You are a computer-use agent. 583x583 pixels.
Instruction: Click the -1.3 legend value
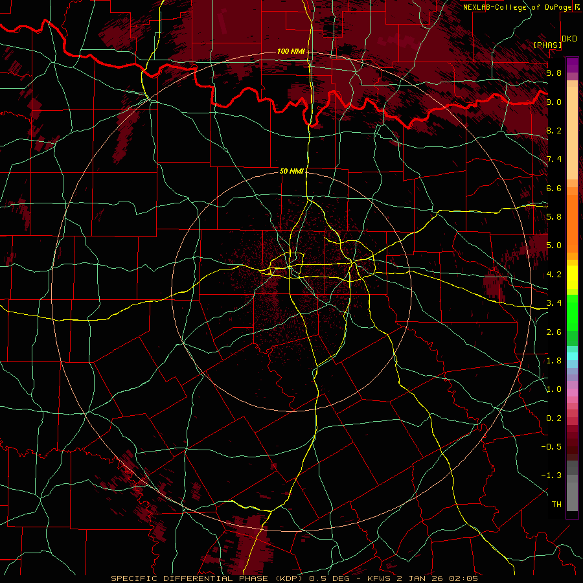(x=551, y=475)
